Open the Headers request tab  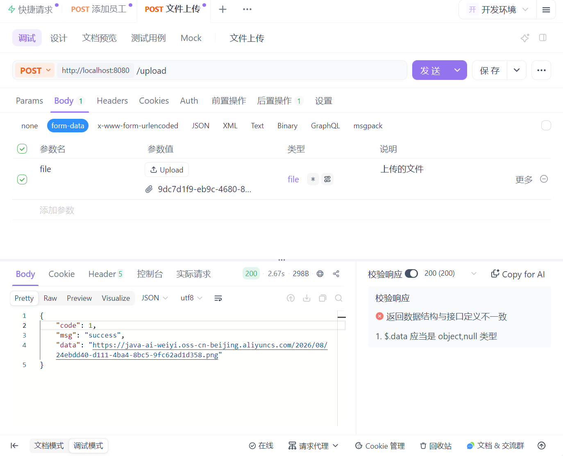pos(112,101)
